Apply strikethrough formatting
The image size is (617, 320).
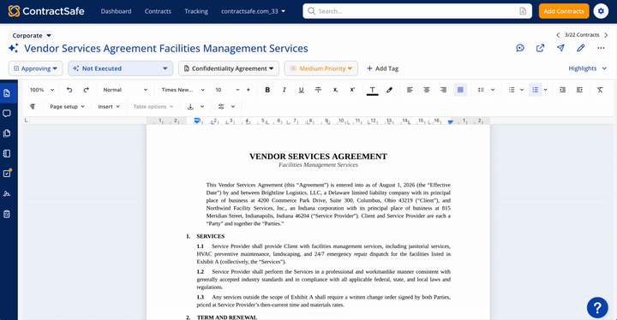pos(318,90)
